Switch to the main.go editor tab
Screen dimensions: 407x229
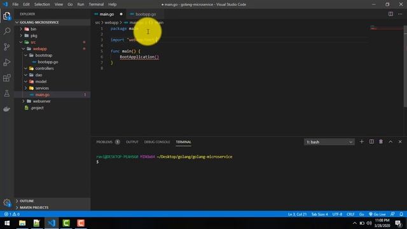point(109,14)
